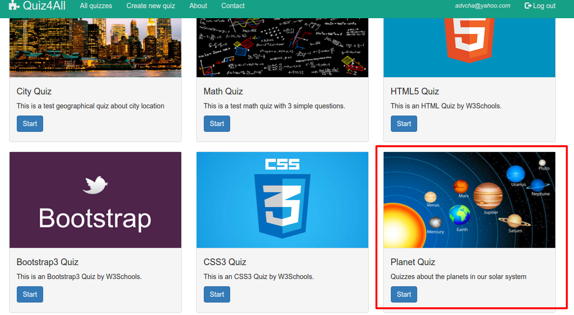Open the Create new quiz page
Screen dimensions: 574x315
(151, 6)
